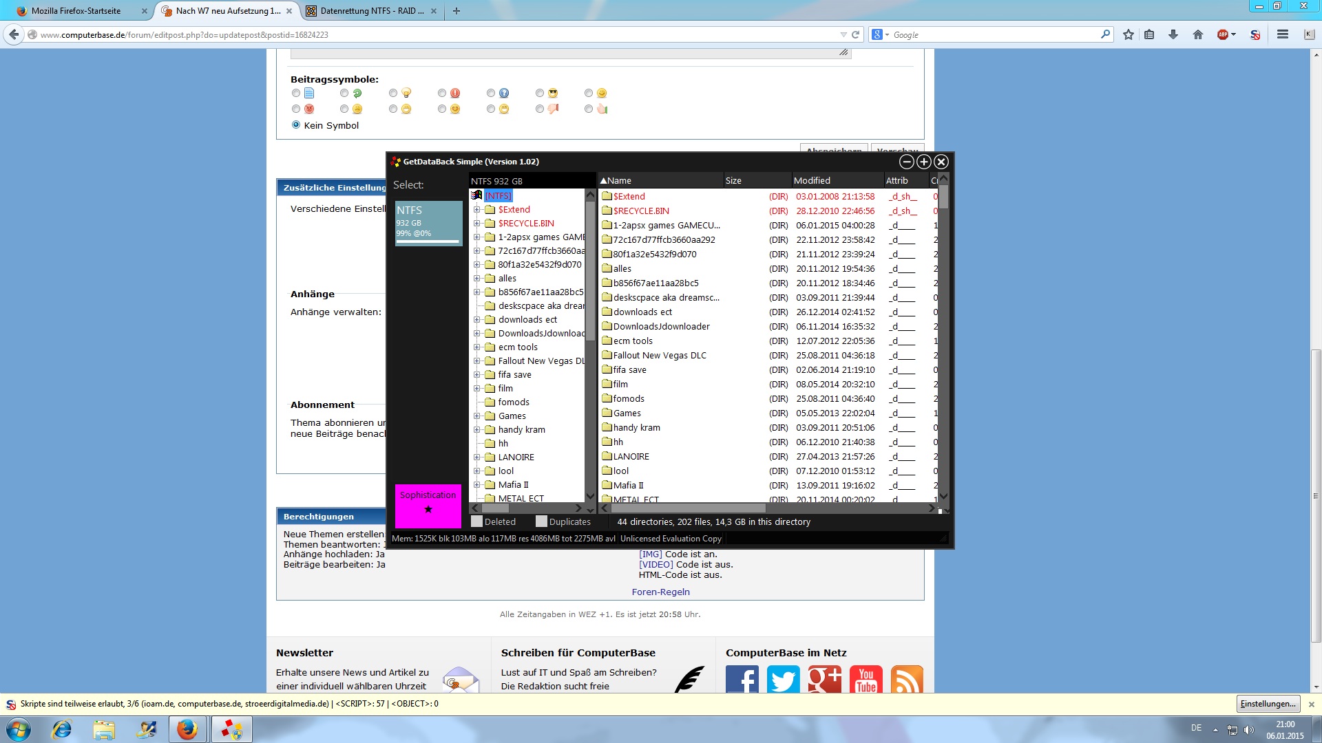Click the Firefox bookmark star icon
1322x743 pixels.
coord(1128,34)
